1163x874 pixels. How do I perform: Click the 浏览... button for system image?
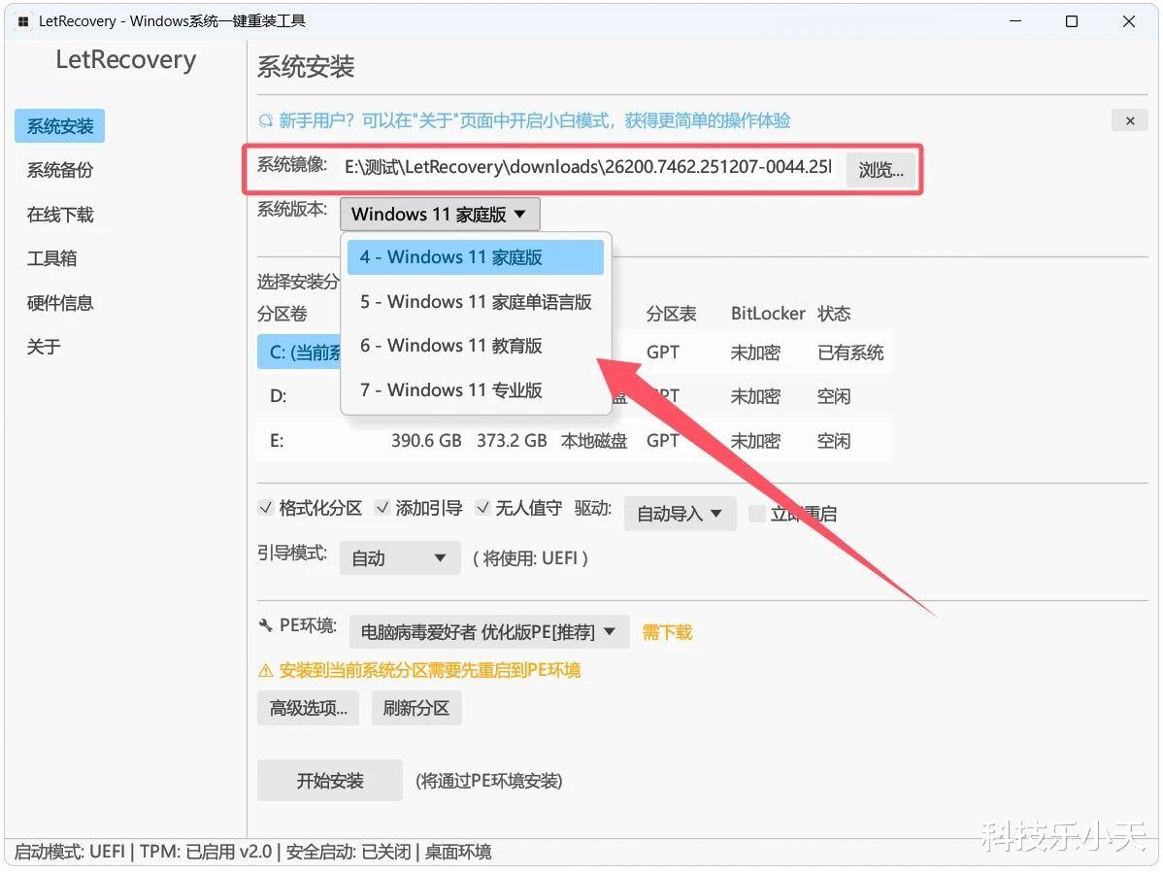[x=881, y=170]
